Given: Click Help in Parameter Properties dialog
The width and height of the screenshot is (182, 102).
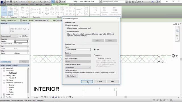Looking at the screenshot, I should point(113,82).
